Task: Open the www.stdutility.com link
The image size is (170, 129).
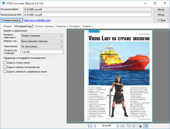Action: click(x=37, y=20)
